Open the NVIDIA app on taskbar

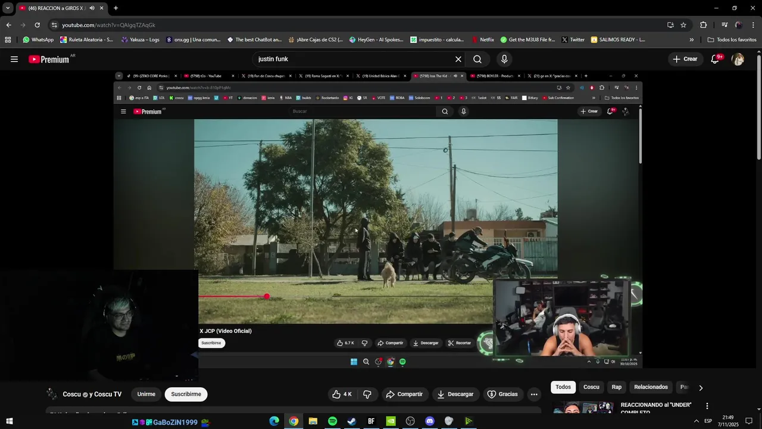point(391,421)
